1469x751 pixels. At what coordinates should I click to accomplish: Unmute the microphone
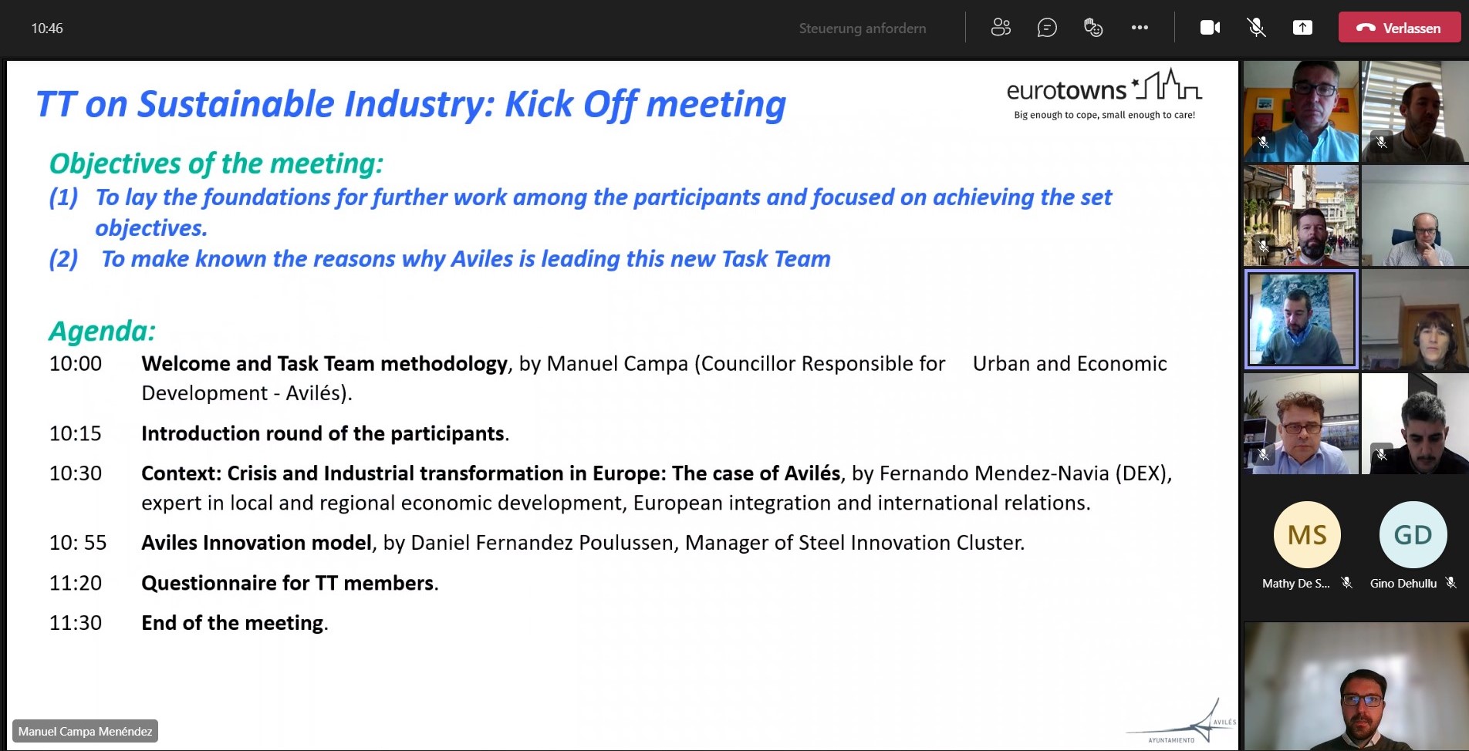(1256, 28)
